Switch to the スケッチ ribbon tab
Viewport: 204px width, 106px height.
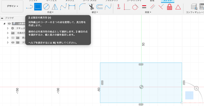pyautogui.click(x=167, y=1)
